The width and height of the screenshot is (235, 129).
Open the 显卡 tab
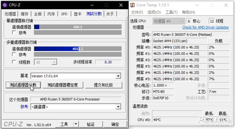tap(78, 14)
